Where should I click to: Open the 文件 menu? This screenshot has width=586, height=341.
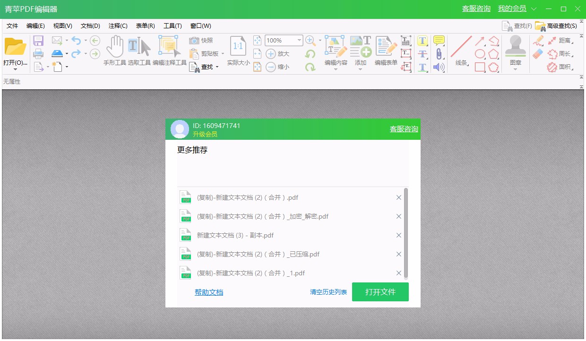click(x=12, y=26)
